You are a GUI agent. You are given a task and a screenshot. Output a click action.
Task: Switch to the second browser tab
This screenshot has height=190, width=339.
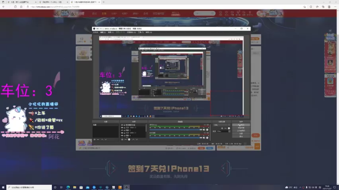pos(53,2)
